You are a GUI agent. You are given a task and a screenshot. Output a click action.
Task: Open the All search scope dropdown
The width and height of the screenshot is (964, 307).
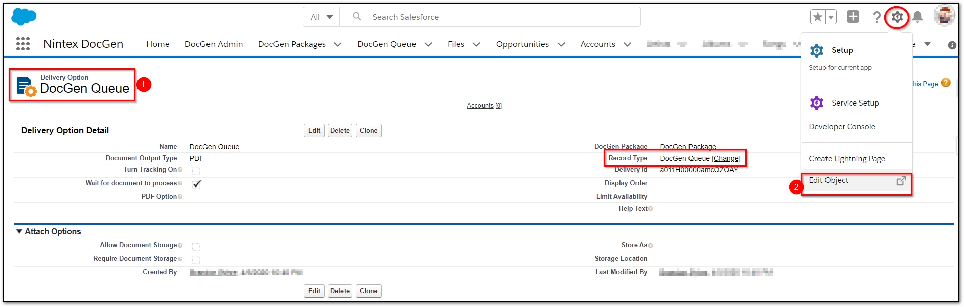pyautogui.click(x=321, y=17)
